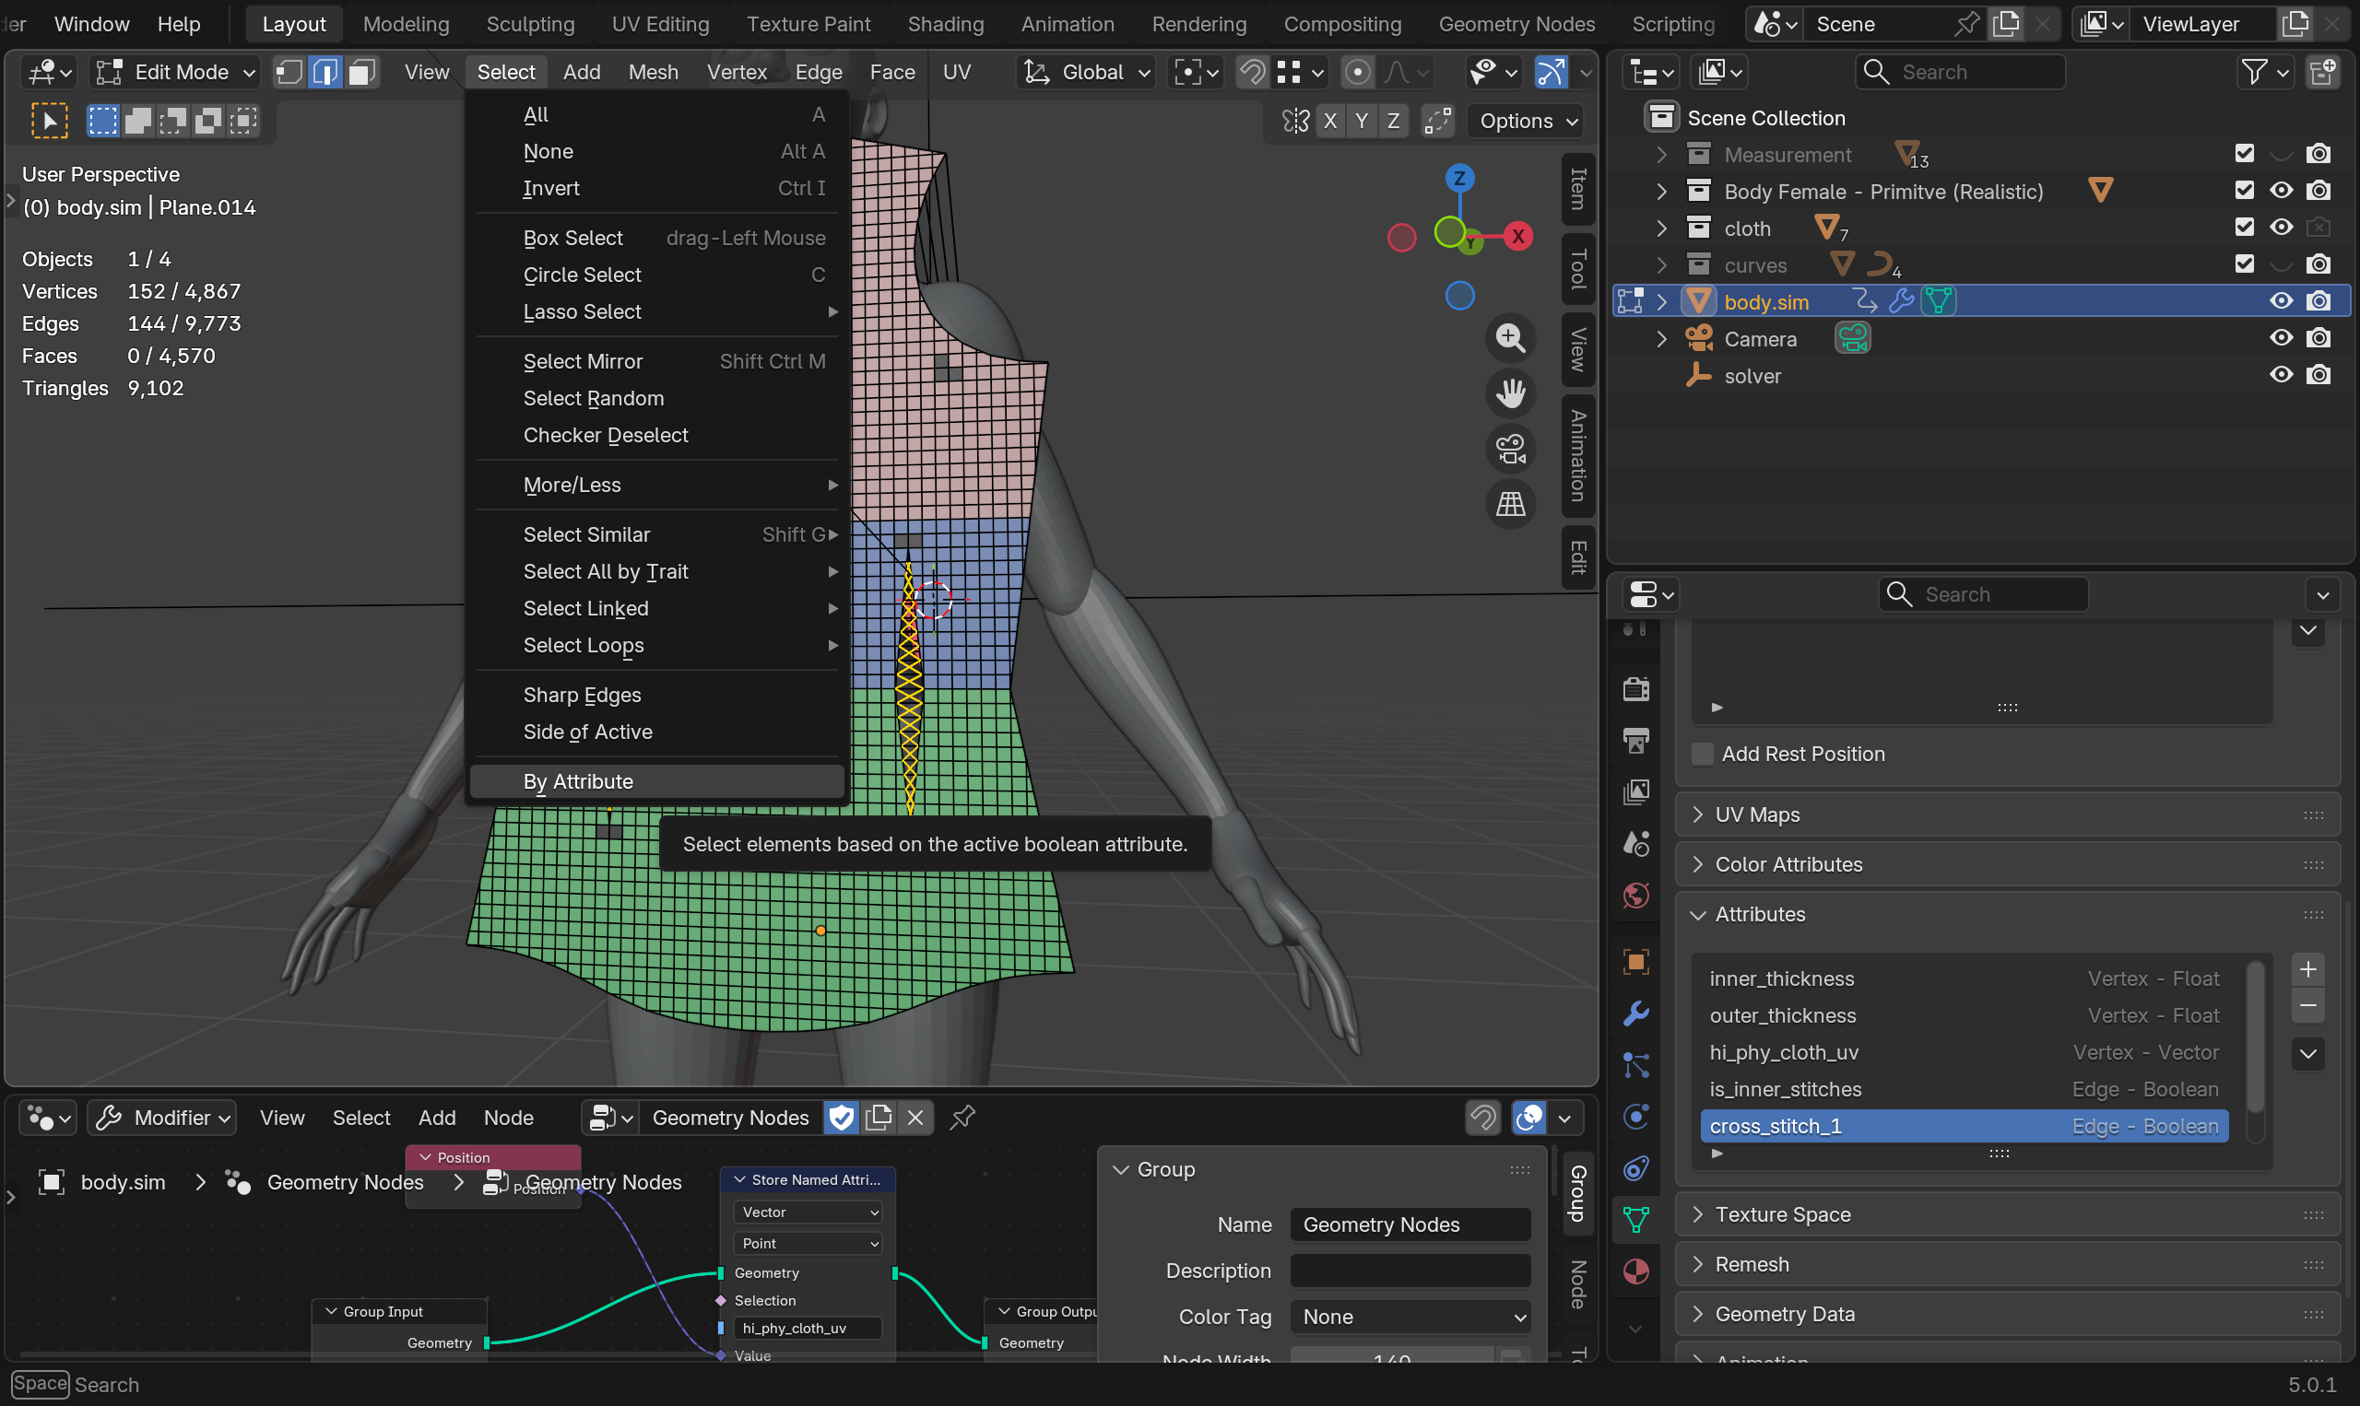Enable Add Rest Position checkbox
Image resolution: width=2360 pixels, height=1406 pixels.
pos(1702,755)
